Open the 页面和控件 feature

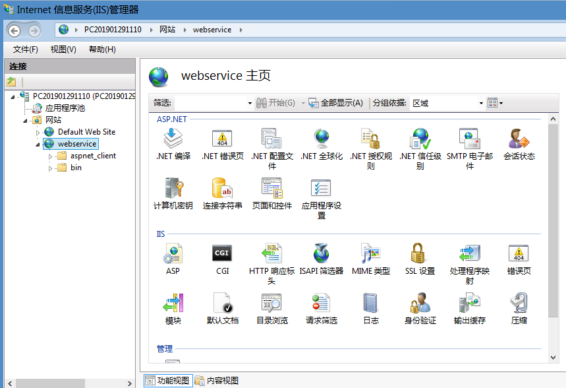tap(272, 194)
